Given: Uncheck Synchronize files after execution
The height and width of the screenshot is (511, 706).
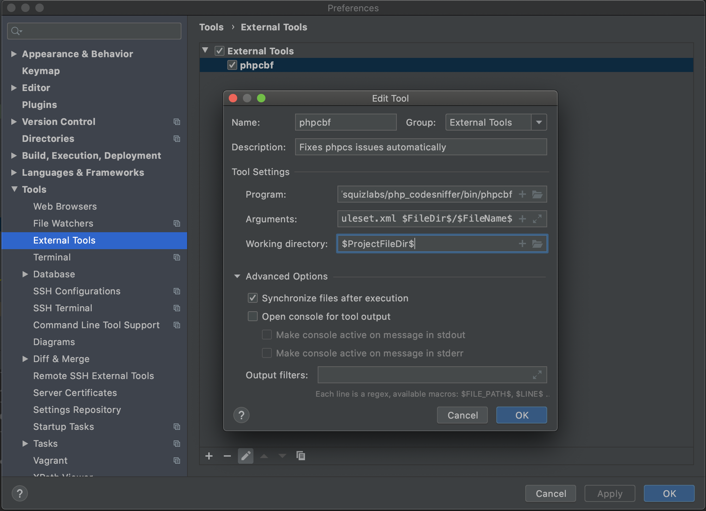Looking at the screenshot, I should (253, 298).
